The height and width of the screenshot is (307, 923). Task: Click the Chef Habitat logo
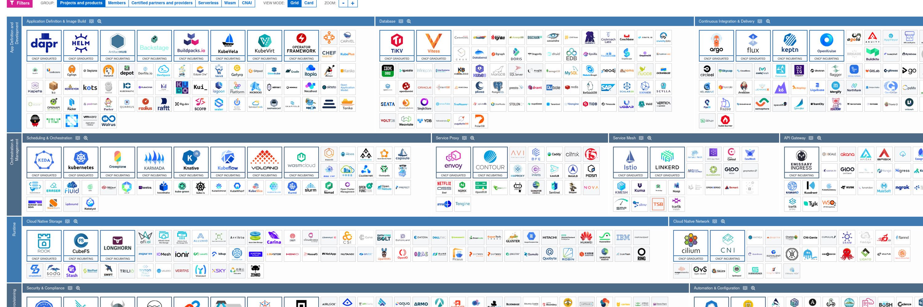(329, 54)
